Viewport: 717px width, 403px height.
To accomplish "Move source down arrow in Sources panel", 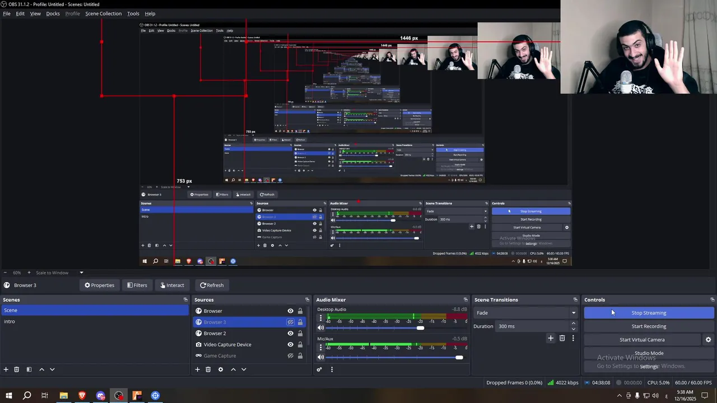I will coord(244,369).
